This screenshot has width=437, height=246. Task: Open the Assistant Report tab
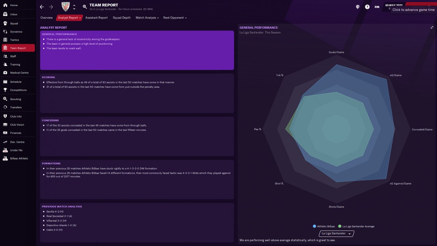pos(96,18)
